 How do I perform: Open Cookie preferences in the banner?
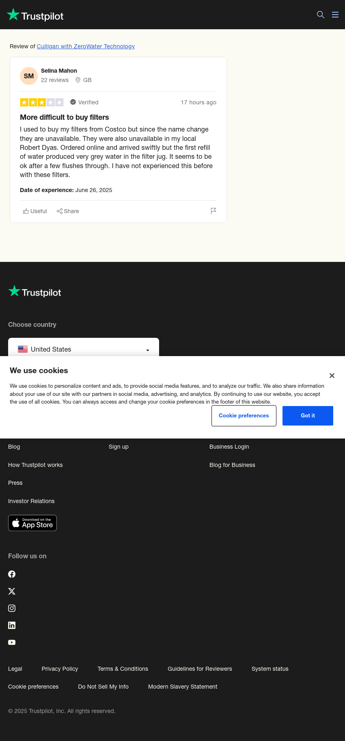tap(244, 416)
